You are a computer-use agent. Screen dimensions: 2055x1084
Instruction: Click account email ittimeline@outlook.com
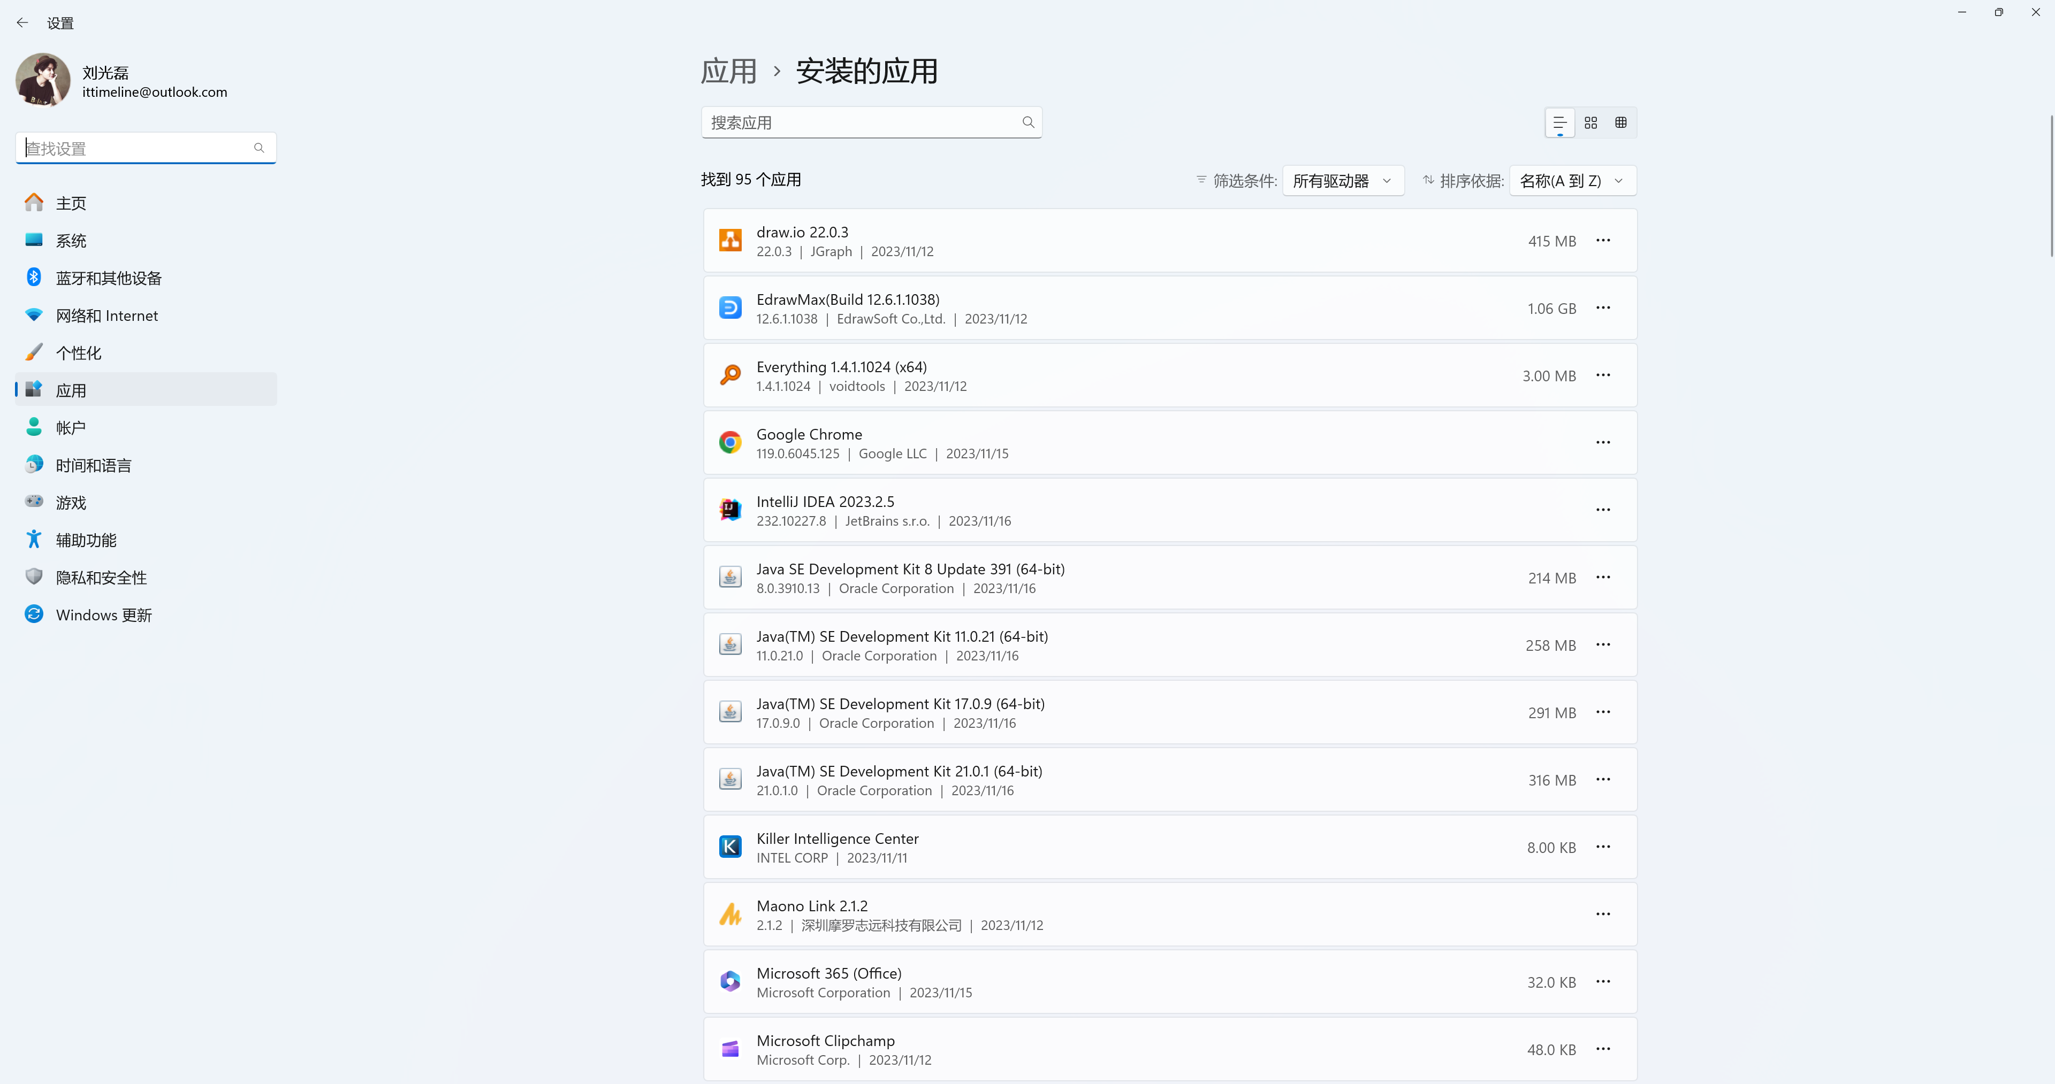coord(155,93)
